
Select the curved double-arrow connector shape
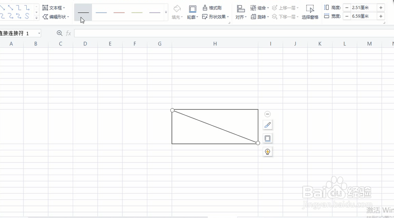tap(19, 16)
